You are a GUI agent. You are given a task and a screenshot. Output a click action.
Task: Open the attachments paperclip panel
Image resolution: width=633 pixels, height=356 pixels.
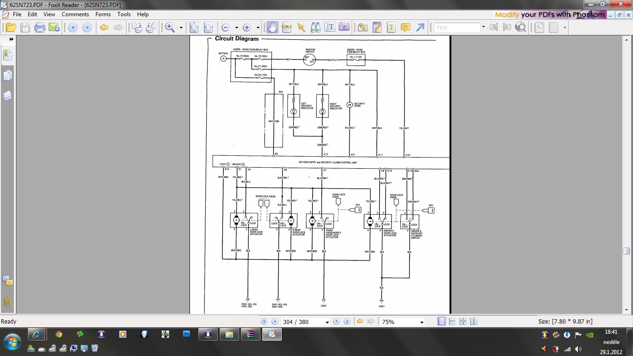(x=7, y=301)
